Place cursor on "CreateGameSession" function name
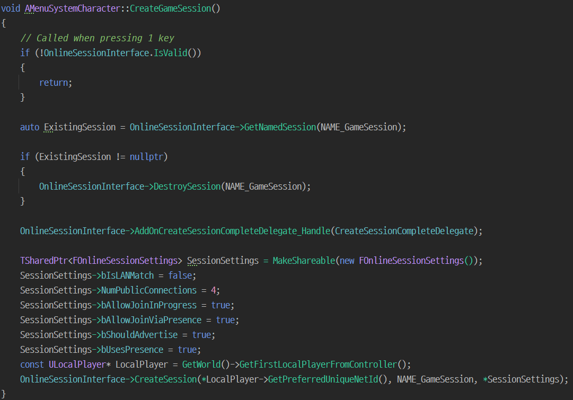 coord(170,8)
